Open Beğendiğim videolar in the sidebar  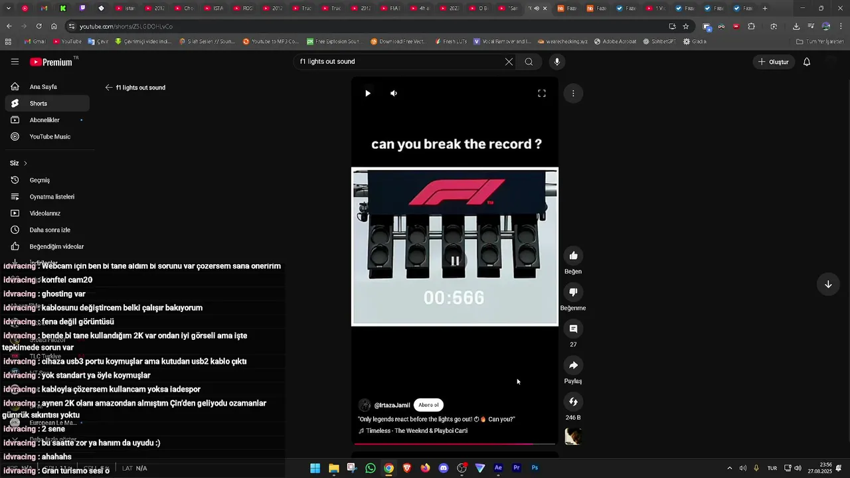coord(46,246)
